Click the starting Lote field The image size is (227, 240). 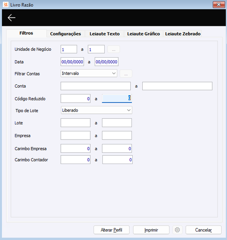[76, 123]
